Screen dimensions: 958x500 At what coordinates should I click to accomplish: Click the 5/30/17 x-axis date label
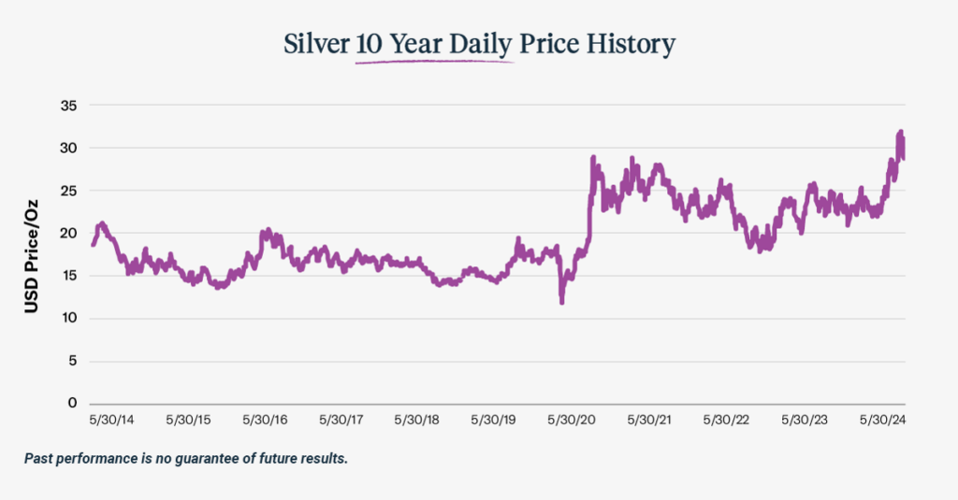342,421
